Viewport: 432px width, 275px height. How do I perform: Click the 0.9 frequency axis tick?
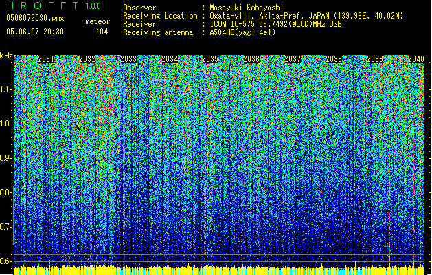click(6, 158)
